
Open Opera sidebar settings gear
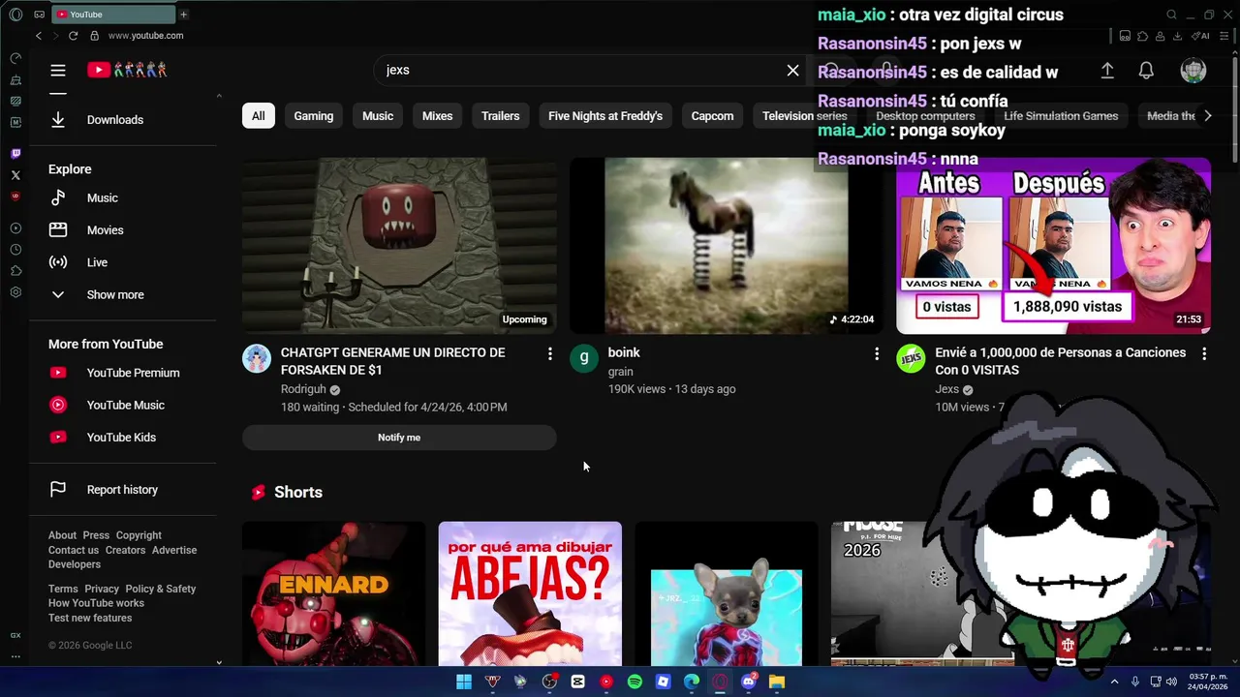(15, 292)
